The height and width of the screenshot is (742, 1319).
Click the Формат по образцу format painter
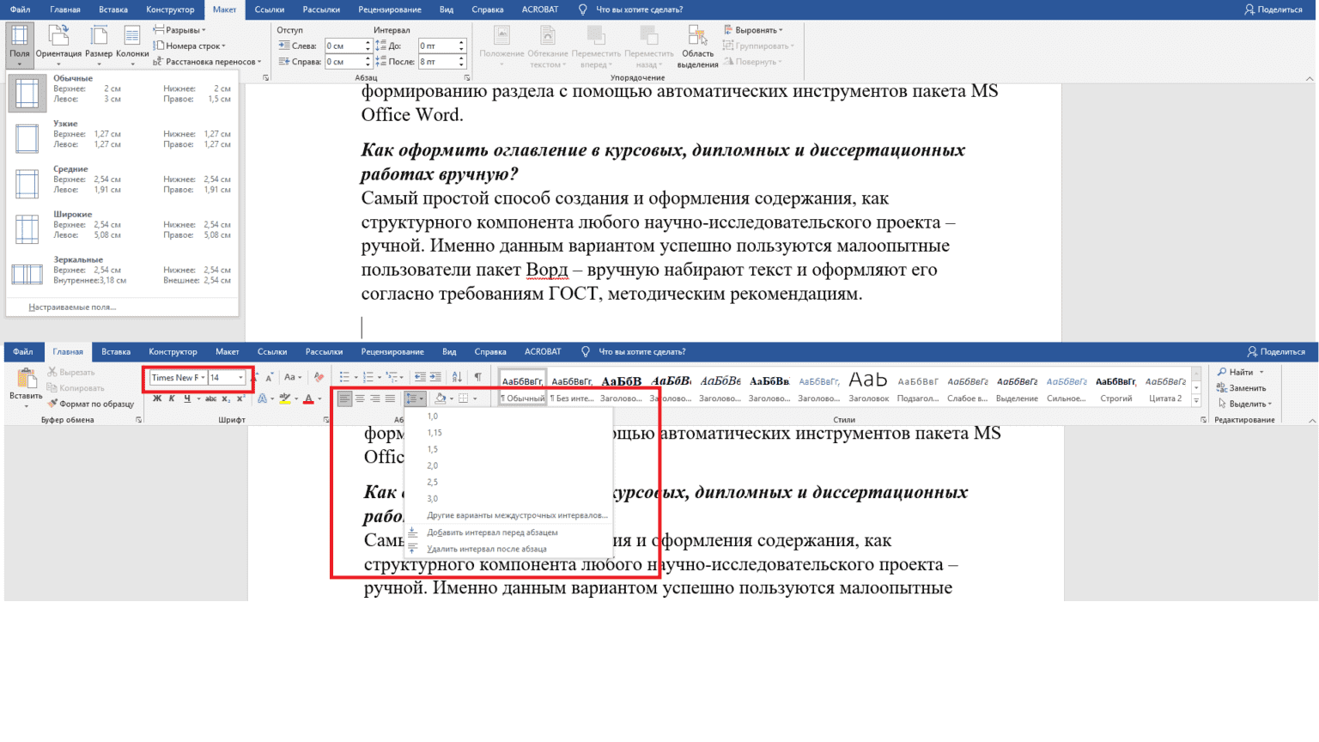[x=91, y=404]
